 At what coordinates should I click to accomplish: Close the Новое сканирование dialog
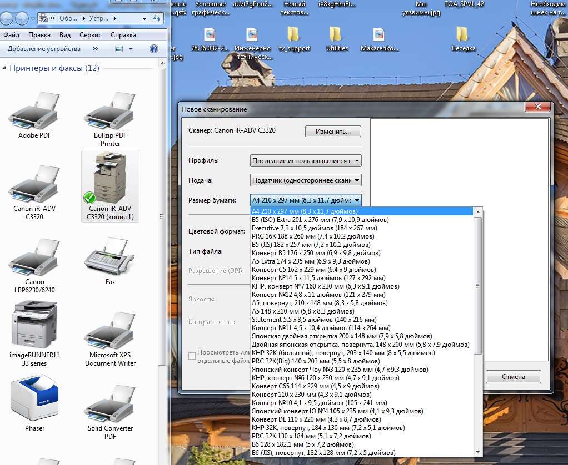pyautogui.click(x=538, y=107)
